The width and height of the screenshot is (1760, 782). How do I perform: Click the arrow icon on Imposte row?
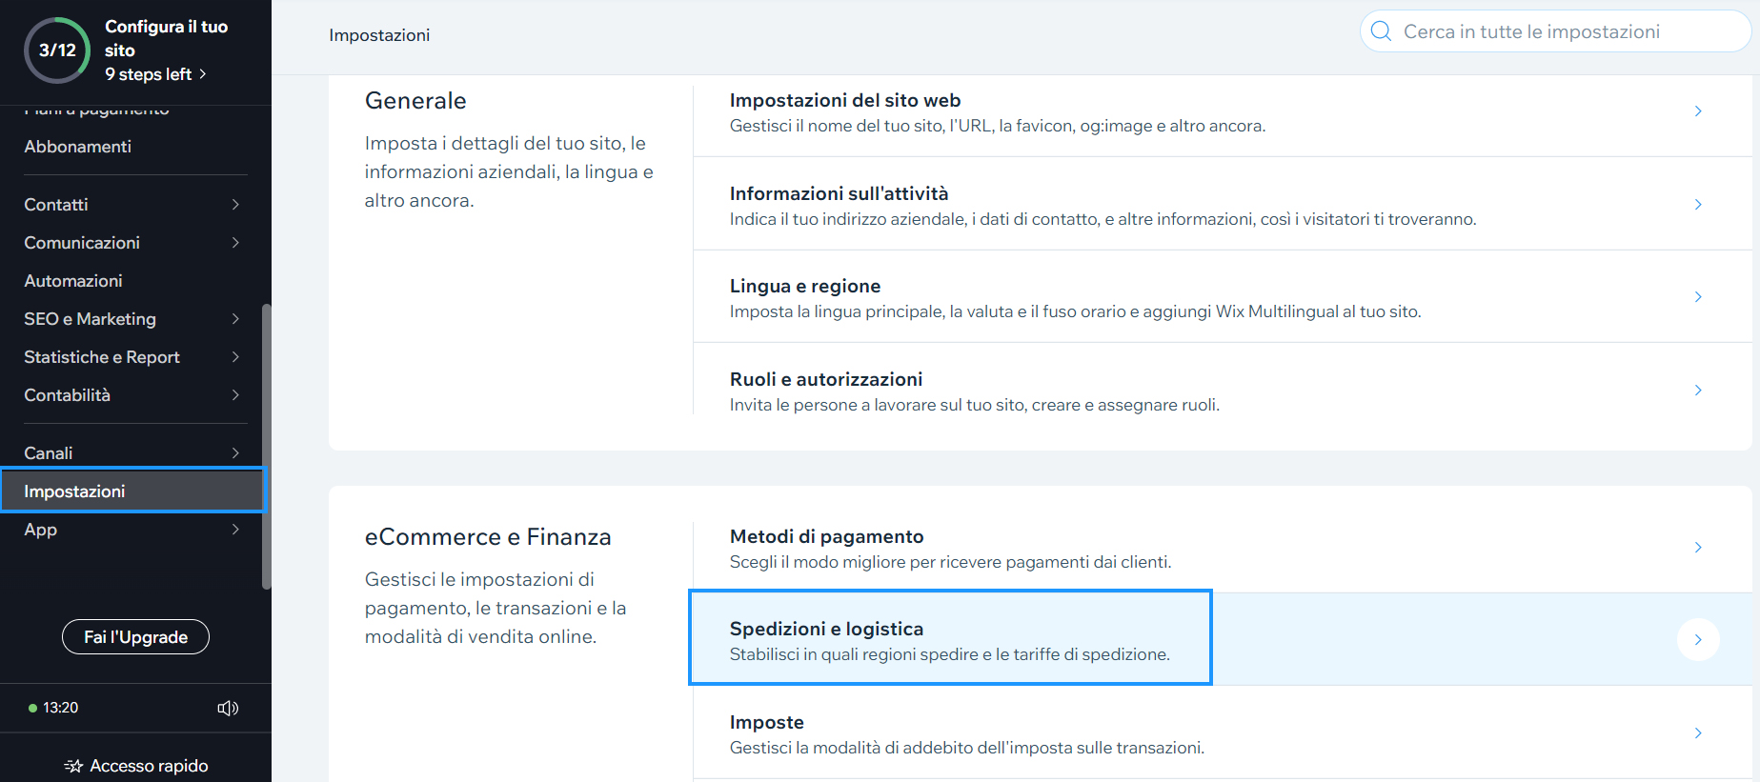pyautogui.click(x=1698, y=732)
